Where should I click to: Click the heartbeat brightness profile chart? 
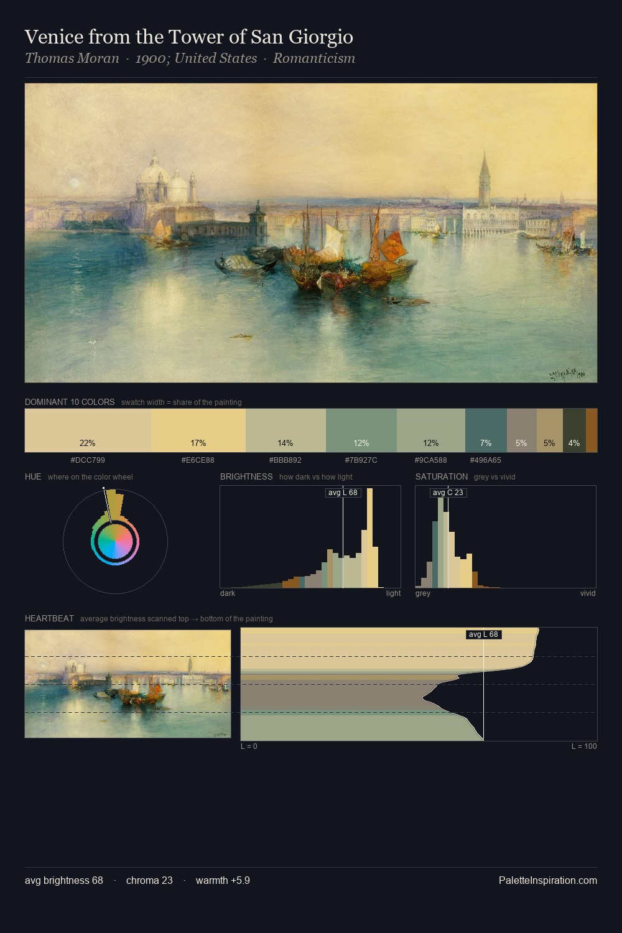(419, 684)
